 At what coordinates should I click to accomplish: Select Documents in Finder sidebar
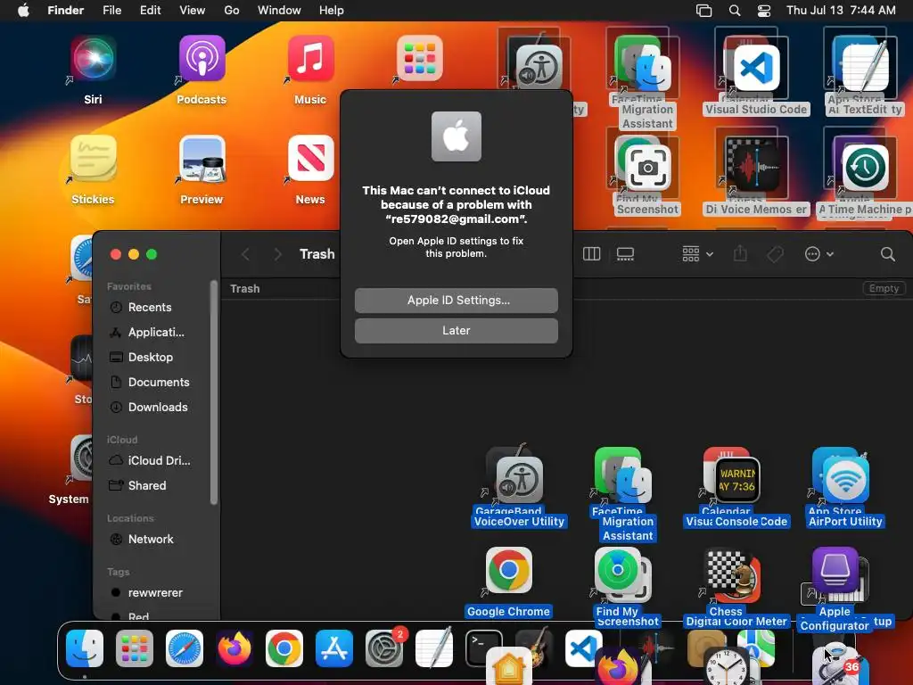tap(159, 382)
